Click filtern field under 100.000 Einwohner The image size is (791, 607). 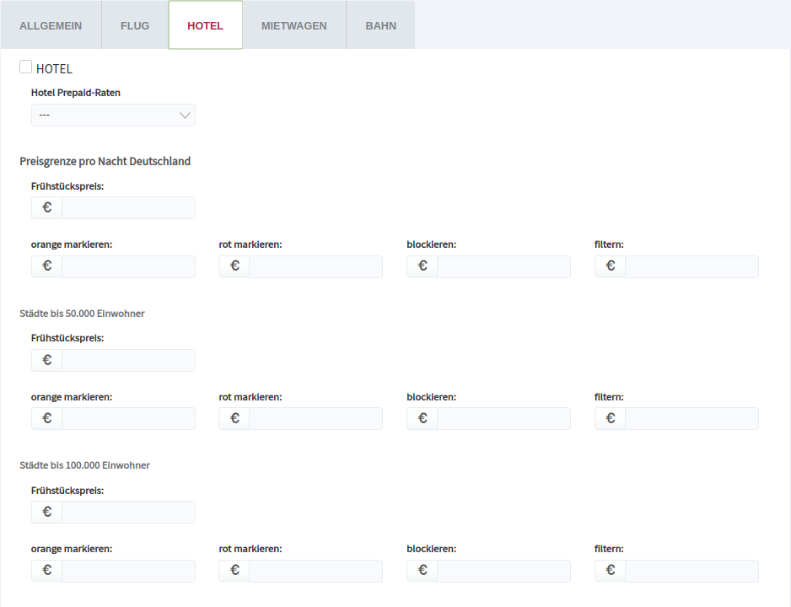(x=691, y=571)
